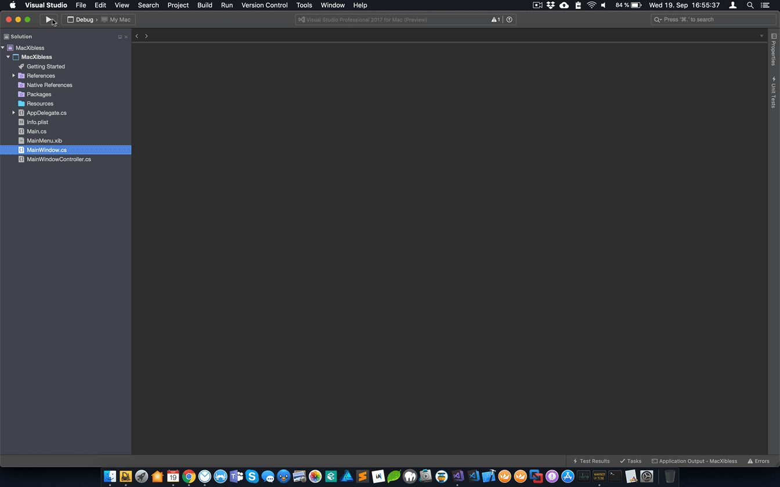Select the Native References folder
This screenshot has height=487, width=780.
49,85
